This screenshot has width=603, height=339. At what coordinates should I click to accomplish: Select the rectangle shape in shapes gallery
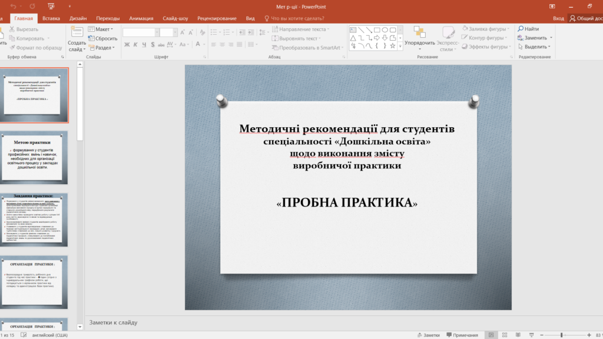[x=376, y=29]
